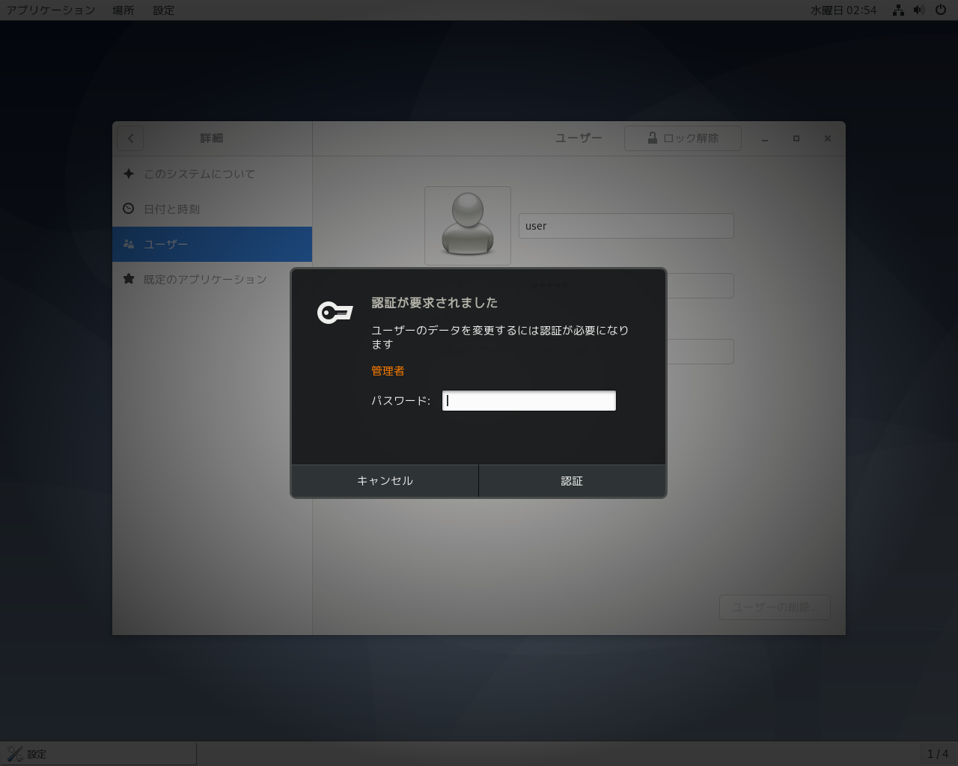
Task: Select このシステムについて in sidebar
Action: [x=199, y=174]
